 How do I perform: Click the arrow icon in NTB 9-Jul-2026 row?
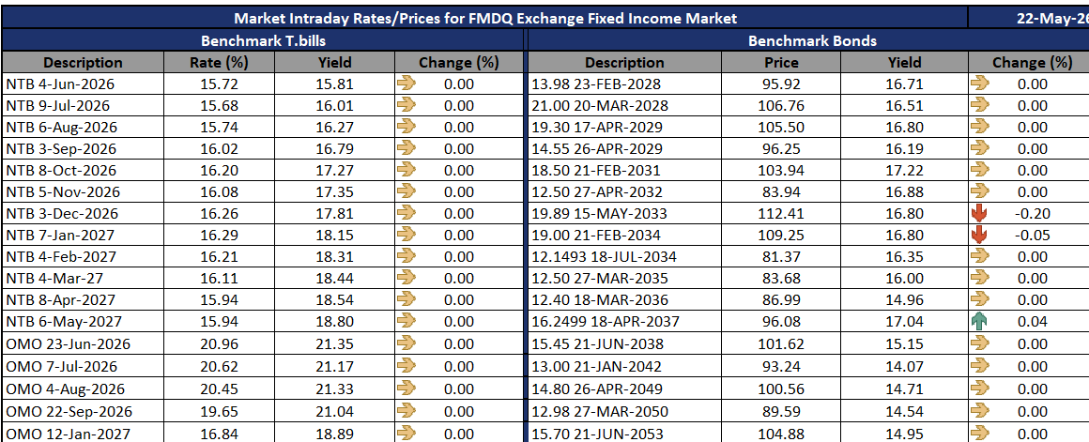[x=406, y=105]
